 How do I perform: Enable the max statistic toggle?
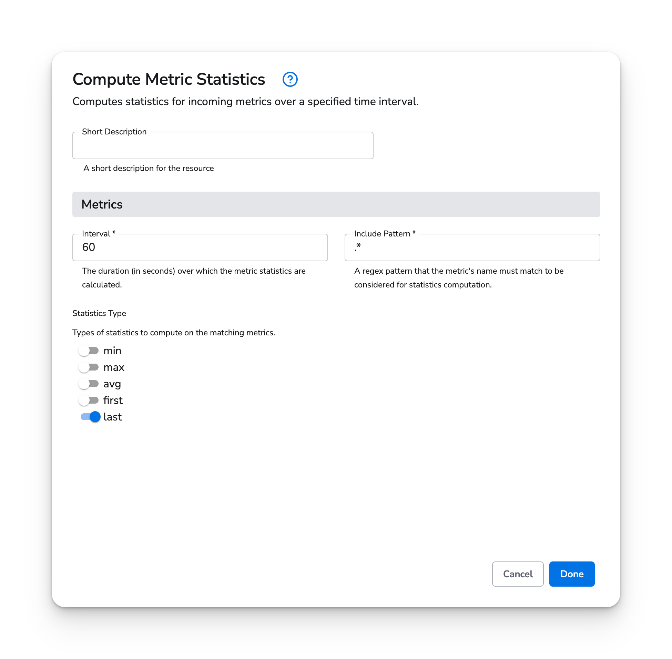point(89,367)
